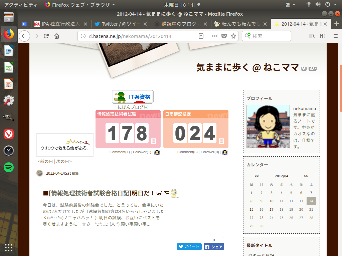
Task: Go to the browser home page
Action: (x=57, y=36)
